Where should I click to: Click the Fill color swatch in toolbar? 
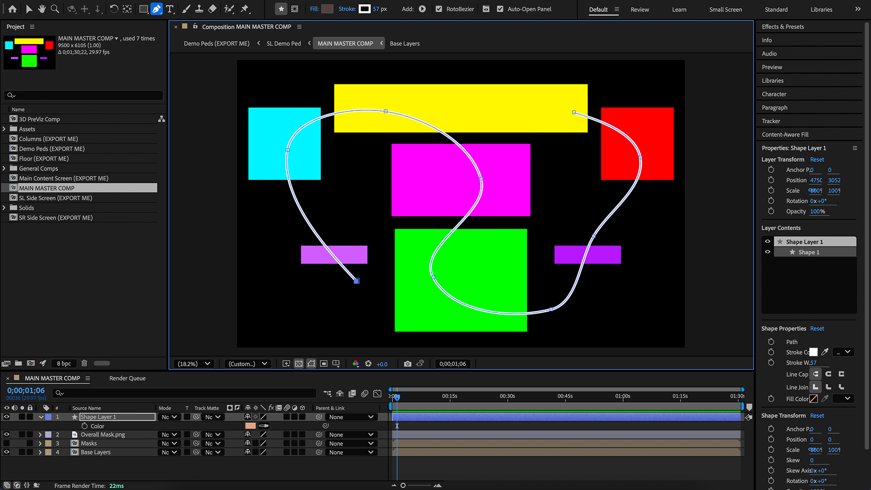[x=327, y=9]
